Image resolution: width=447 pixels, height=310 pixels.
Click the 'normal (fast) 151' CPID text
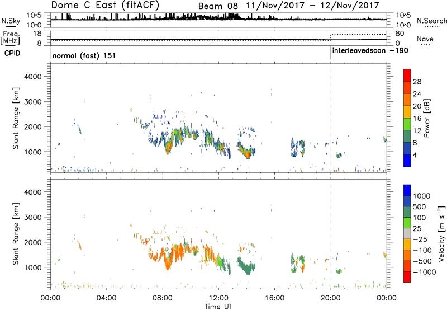point(84,55)
